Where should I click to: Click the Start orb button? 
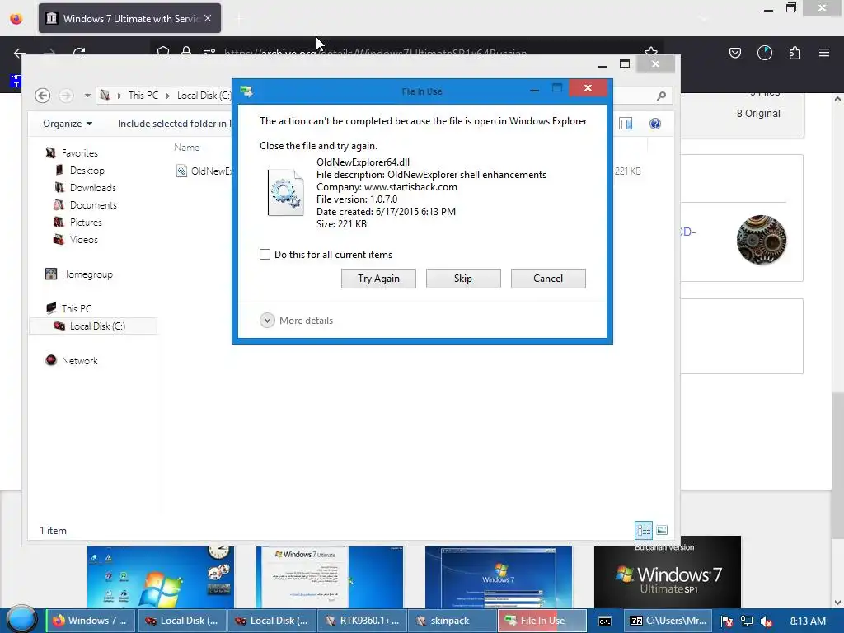coord(21,620)
